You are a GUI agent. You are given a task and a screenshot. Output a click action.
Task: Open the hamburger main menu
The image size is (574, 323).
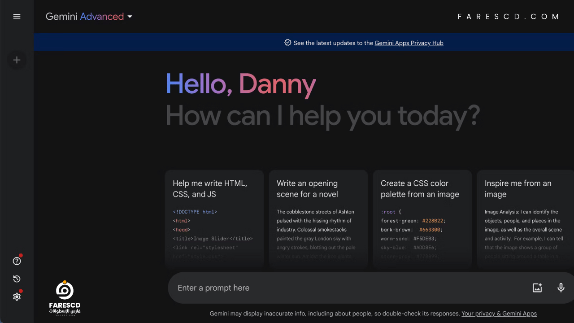click(x=17, y=17)
